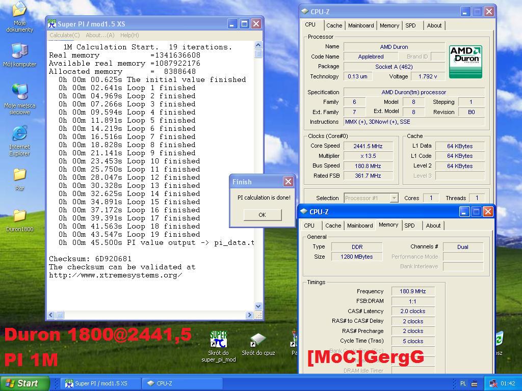Click the Super PI title bar icon

[52, 23]
